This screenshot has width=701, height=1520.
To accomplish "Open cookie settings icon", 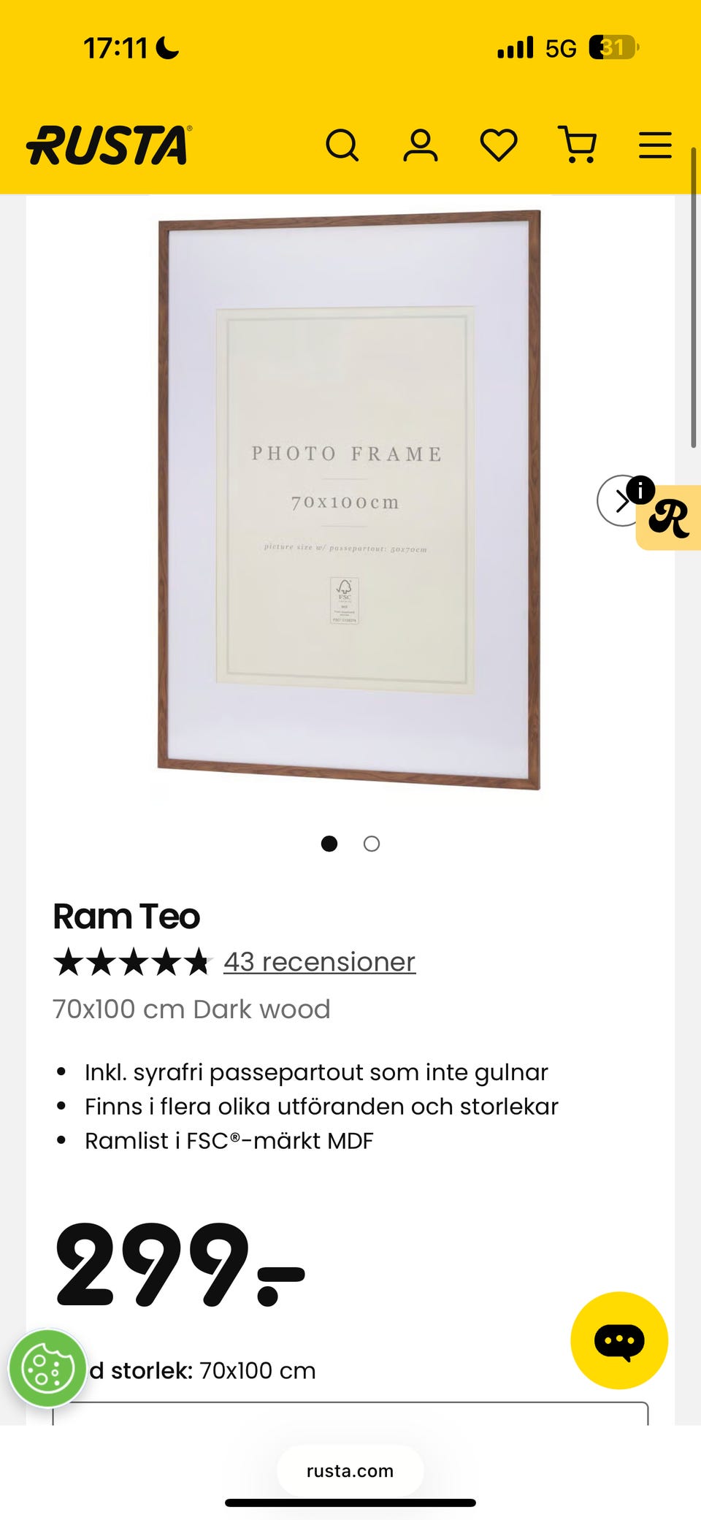I will tap(48, 1368).
